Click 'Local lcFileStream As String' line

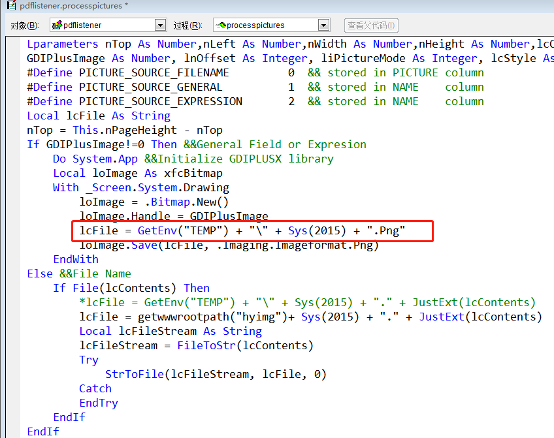[171, 332]
